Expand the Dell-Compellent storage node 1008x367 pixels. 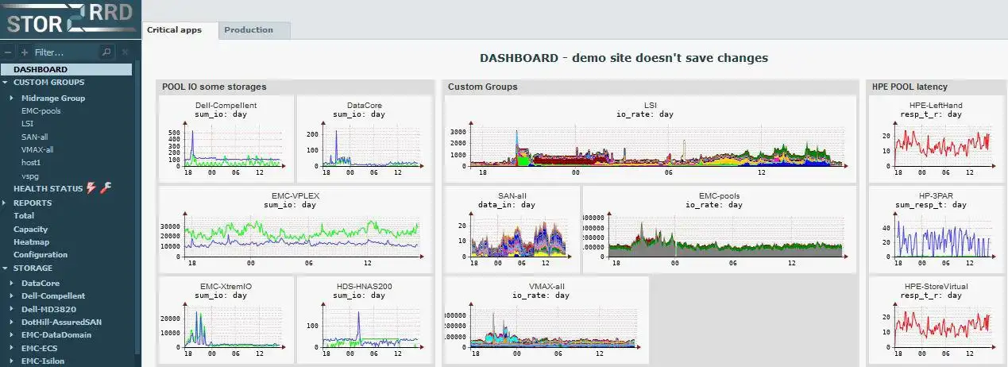(x=12, y=296)
